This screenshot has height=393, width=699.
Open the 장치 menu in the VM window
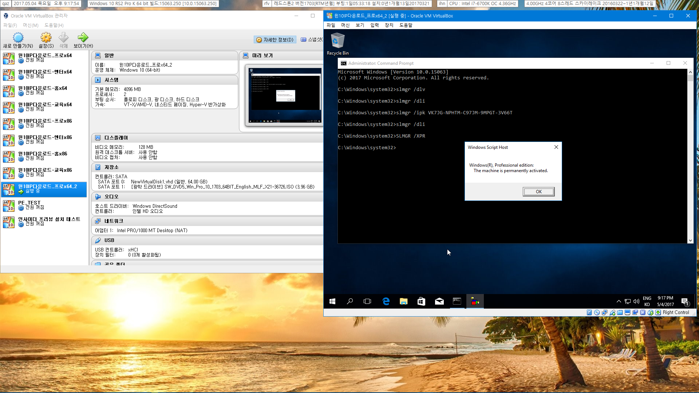(389, 25)
